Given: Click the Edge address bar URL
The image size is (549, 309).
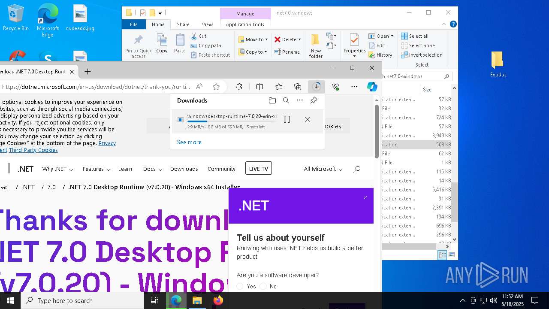Looking at the screenshot, I should (x=96, y=87).
